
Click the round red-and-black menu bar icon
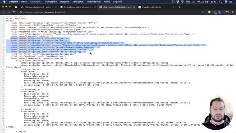tap(173, 1)
